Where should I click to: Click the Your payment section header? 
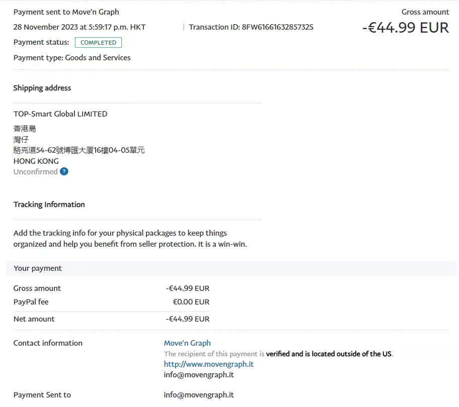tap(38, 268)
